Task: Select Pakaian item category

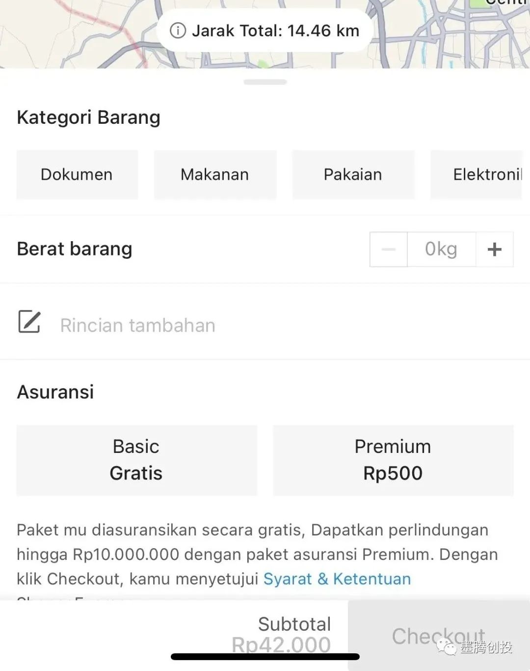Action: point(353,174)
